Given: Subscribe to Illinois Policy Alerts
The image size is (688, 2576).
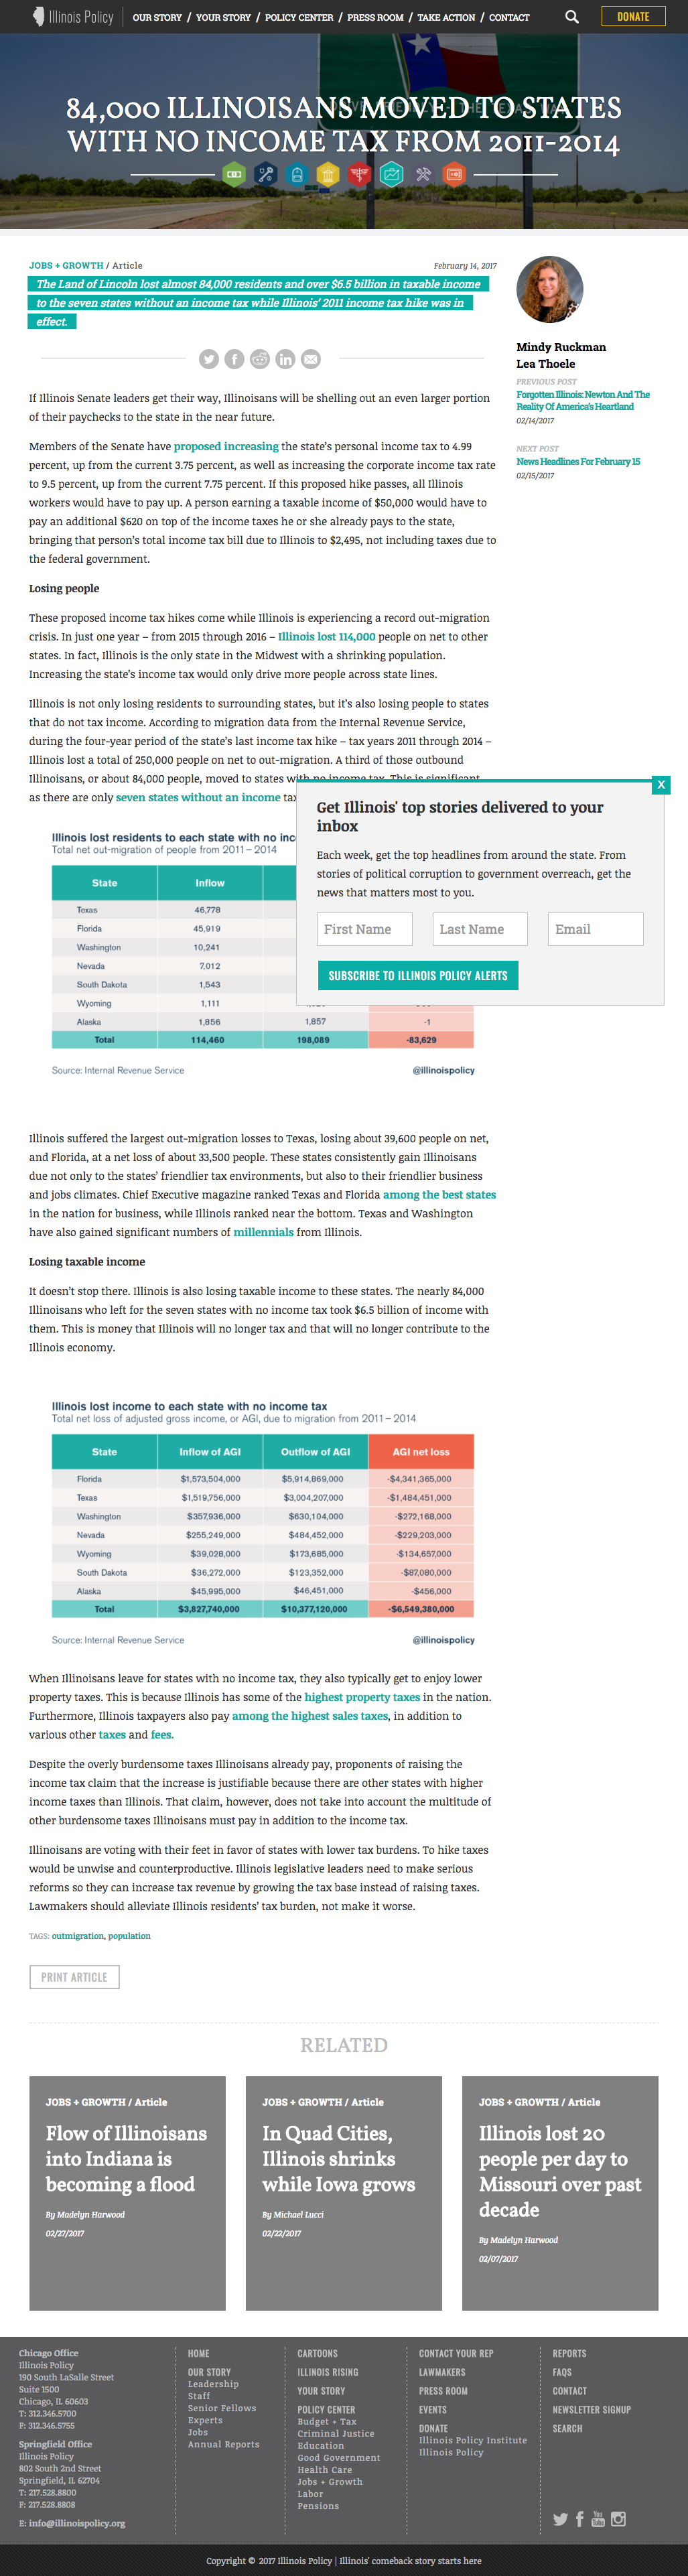Looking at the screenshot, I should [417, 975].
